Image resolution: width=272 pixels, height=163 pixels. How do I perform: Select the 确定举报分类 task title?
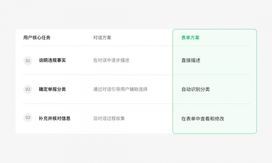(x=52, y=89)
